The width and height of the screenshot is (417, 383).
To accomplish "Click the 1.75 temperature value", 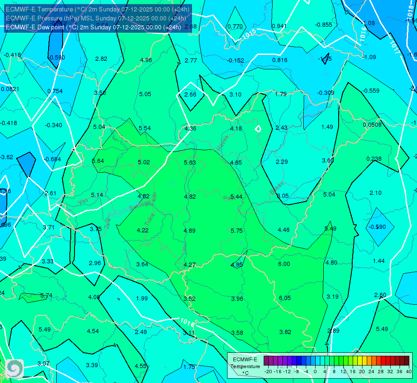I will tap(189, 367).
